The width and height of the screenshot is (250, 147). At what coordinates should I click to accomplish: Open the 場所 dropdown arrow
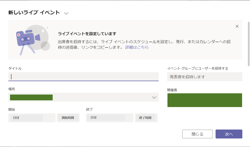point(154,97)
